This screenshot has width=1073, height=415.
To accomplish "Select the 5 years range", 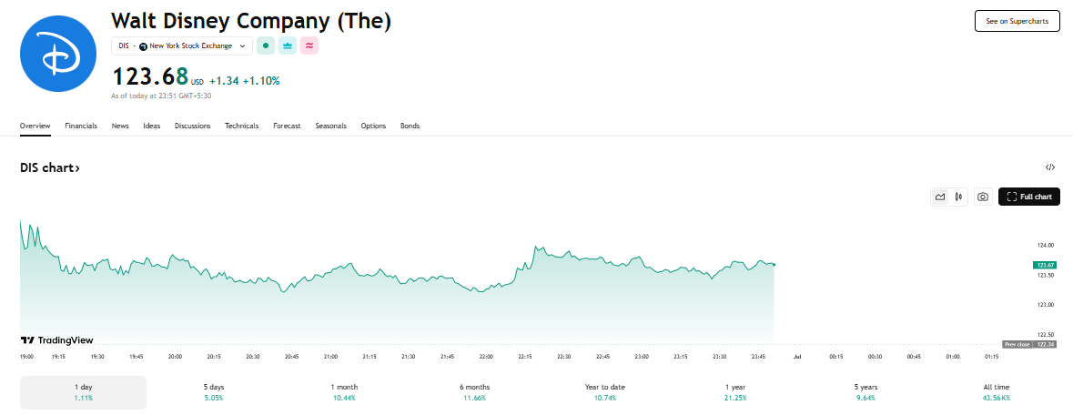I will pyautogui.click(x=865, y=392).
